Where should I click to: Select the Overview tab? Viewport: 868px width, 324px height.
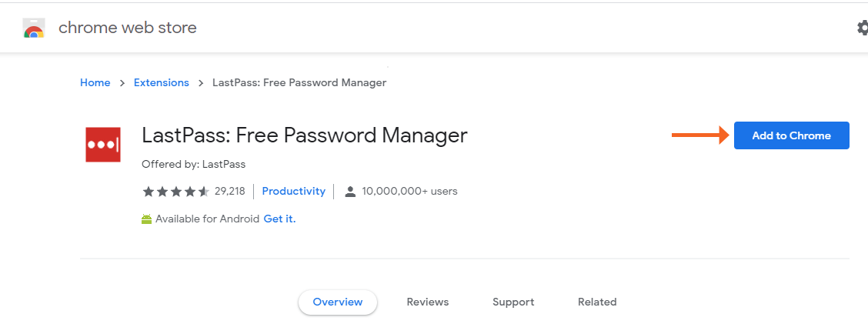[x=338, y=302]
